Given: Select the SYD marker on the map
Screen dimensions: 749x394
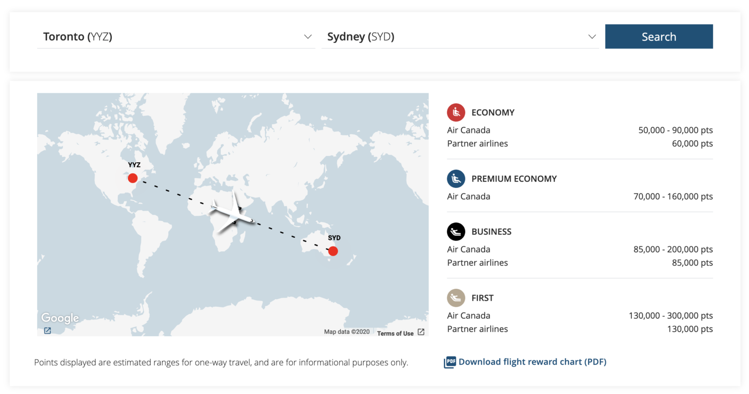Looking at the screenshot, I should 333,251.
